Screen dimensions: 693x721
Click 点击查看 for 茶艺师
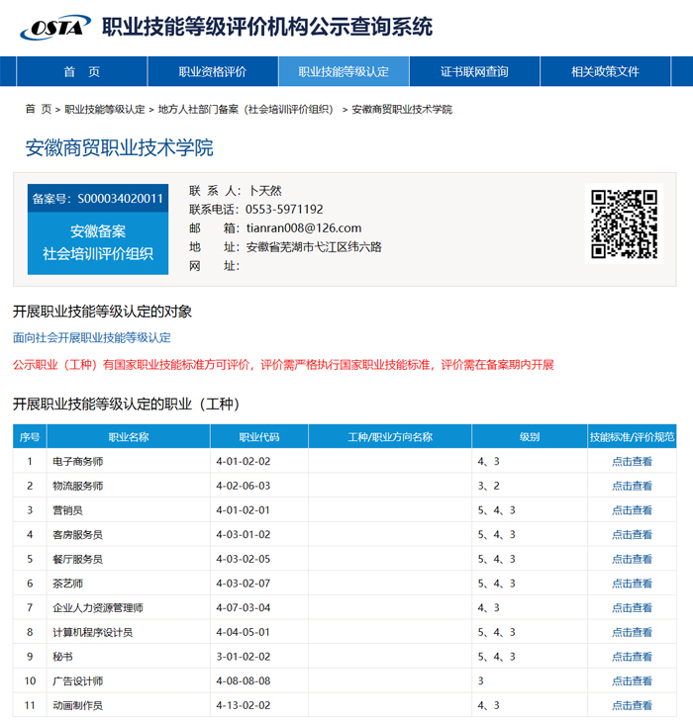click(632, 584)
